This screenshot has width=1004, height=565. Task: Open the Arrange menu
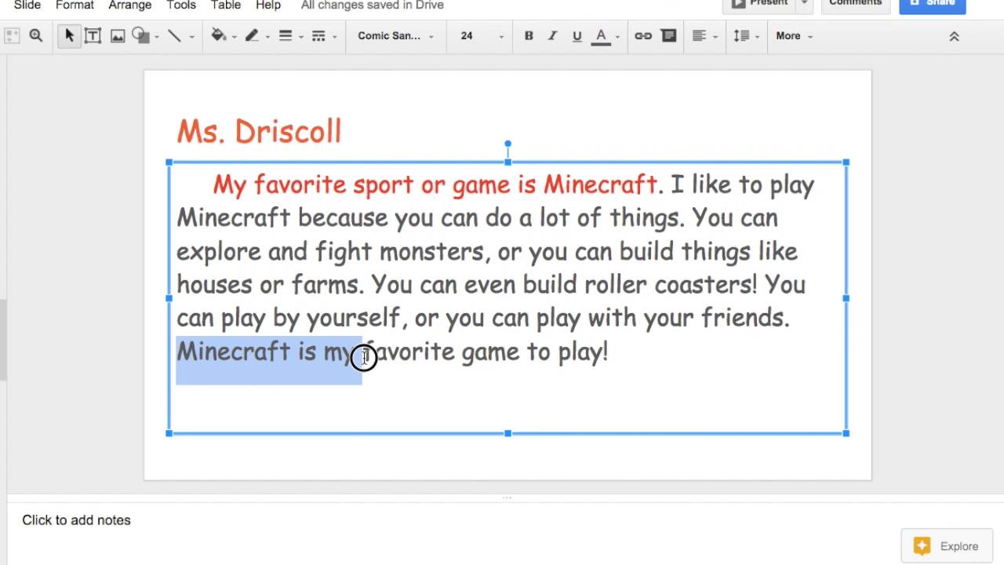[130, 5]
